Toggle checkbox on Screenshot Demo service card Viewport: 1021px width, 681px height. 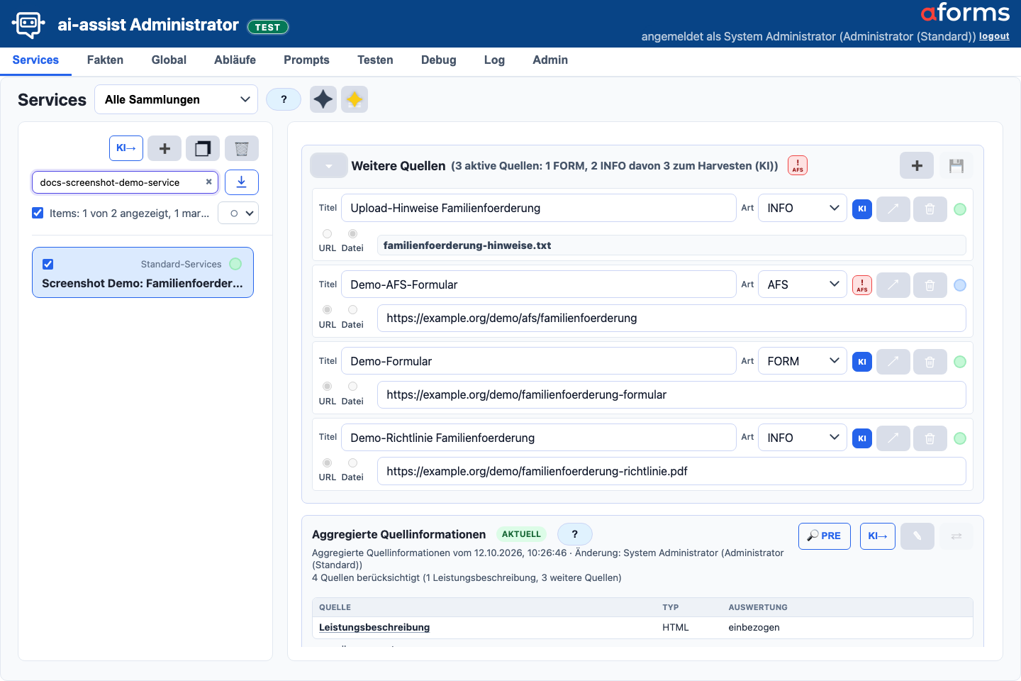coord(48,264)
